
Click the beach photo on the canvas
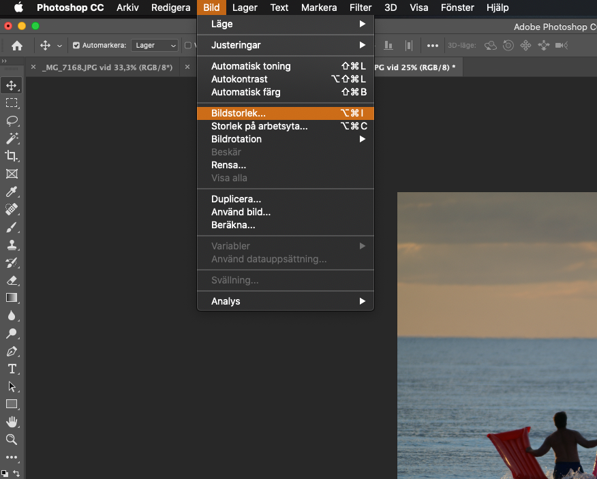click(497, 335)
